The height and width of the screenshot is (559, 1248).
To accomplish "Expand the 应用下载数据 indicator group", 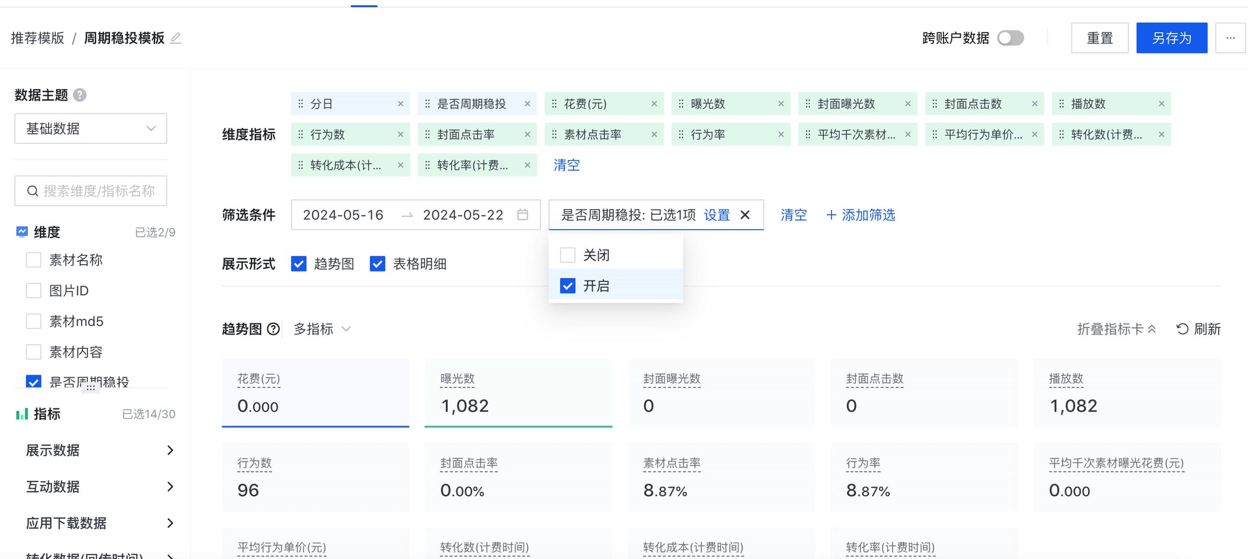I will click(x=100, y=523).
